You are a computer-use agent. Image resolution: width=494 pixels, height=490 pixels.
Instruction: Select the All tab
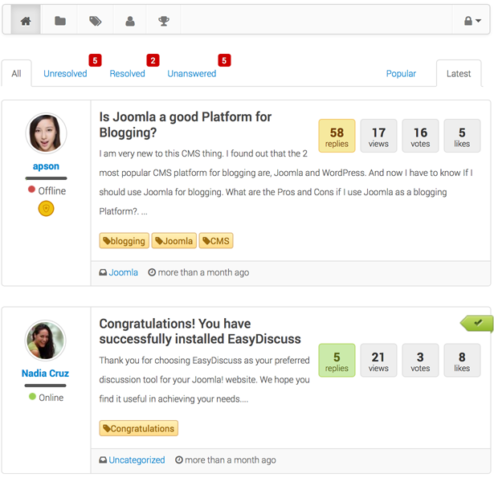[x=16, y=73]
